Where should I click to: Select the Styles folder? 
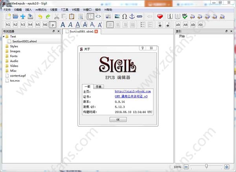[14, 46]
